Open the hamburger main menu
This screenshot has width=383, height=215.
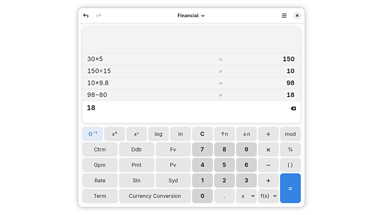tap(284, 16)
